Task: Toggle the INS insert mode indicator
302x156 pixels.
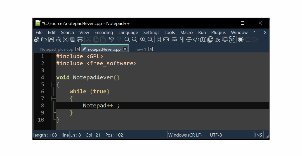Action: point(258,135)
